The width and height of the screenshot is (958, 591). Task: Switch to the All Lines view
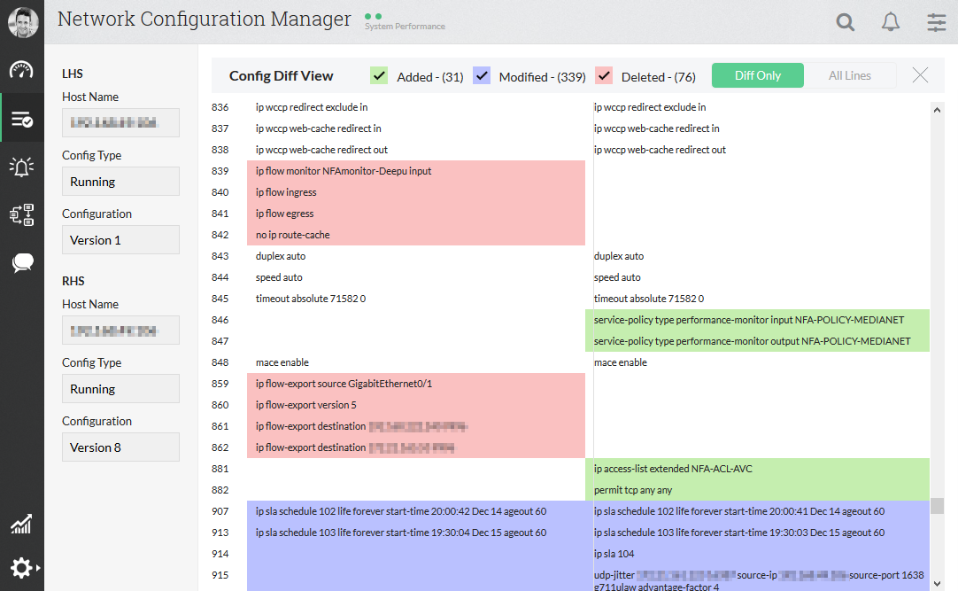[850, 76]
